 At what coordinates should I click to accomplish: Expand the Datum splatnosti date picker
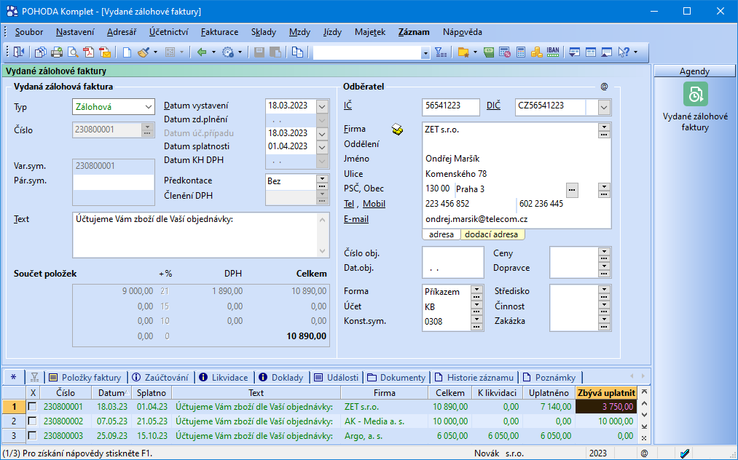click(322, 147)
